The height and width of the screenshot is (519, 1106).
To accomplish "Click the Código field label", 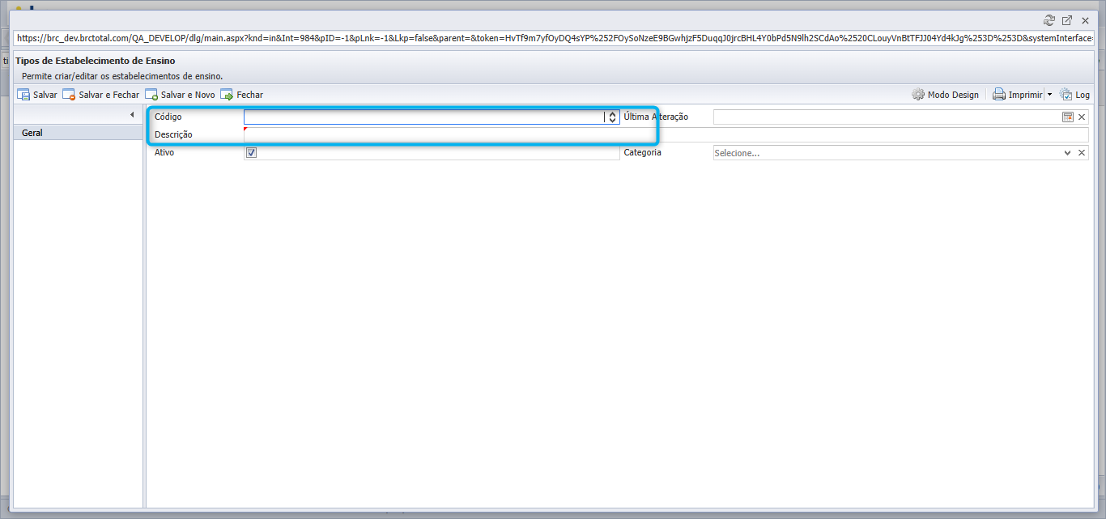I will 168,117.
